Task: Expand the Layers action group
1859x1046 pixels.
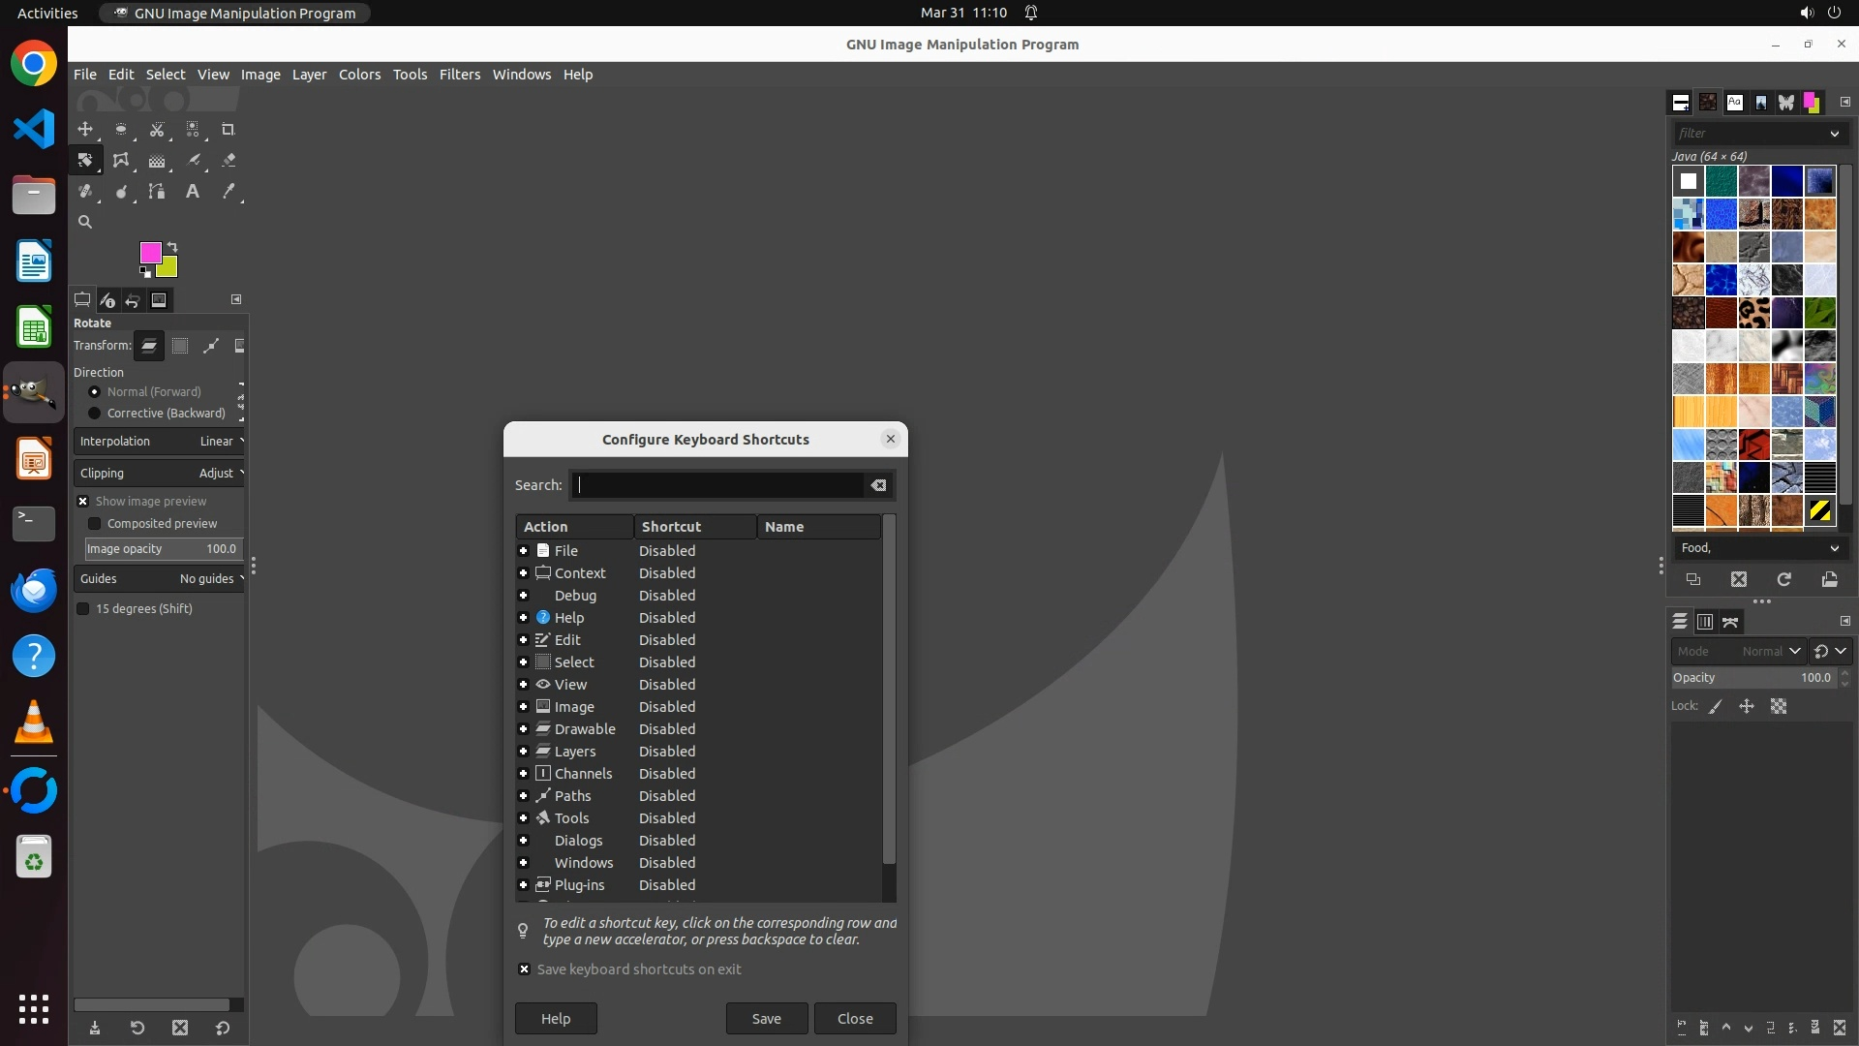Action: pos(524,752)
